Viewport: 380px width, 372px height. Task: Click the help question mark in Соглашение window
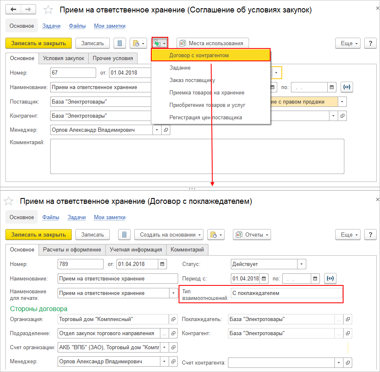369,43
